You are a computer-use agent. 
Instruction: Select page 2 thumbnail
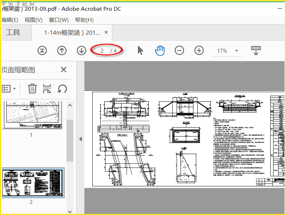(x=33, y=182)
